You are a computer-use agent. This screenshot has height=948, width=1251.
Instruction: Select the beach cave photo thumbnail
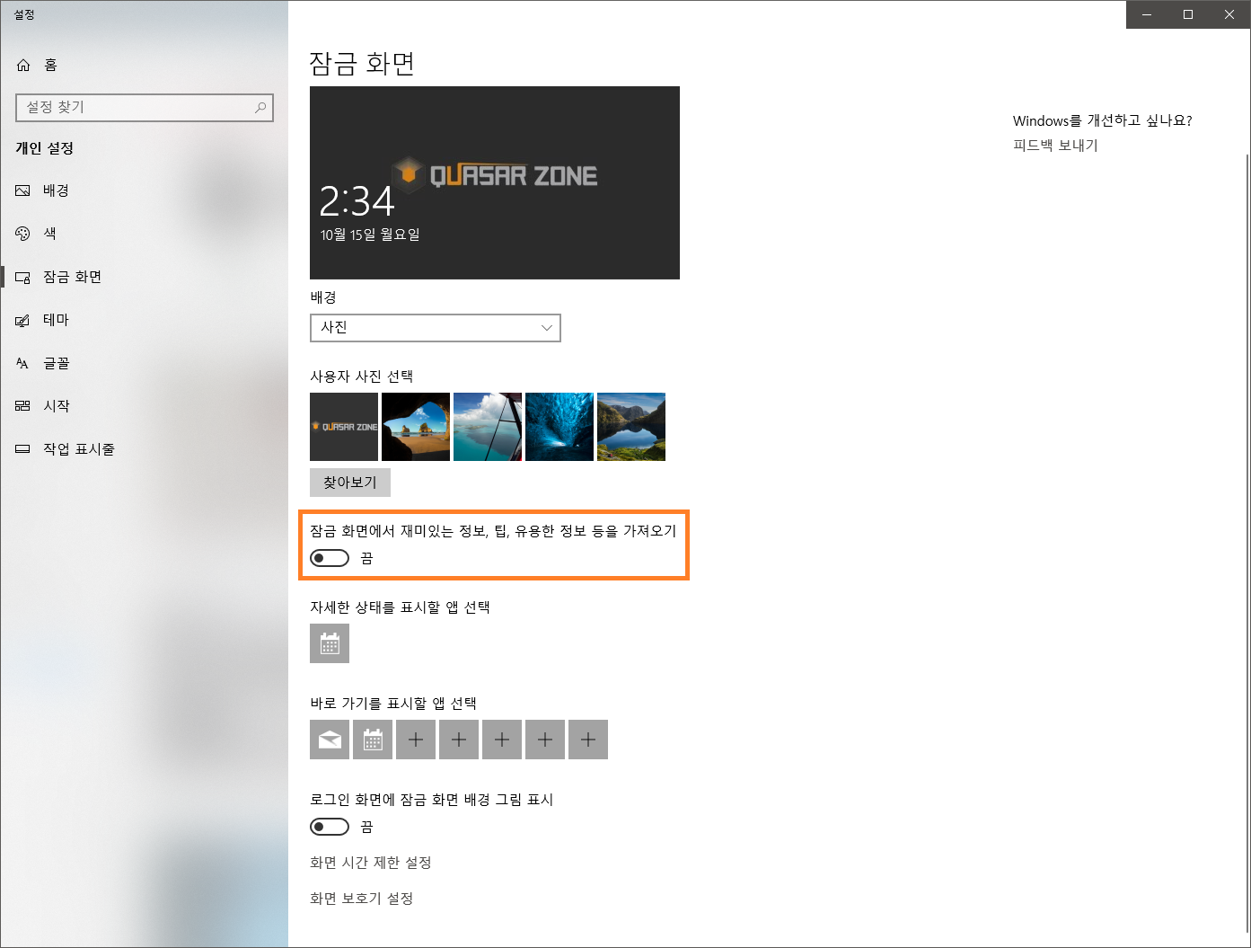[x=416, y=427]
